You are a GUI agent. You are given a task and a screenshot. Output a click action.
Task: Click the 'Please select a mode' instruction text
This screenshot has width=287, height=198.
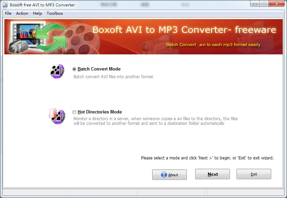tap(207, 158)
